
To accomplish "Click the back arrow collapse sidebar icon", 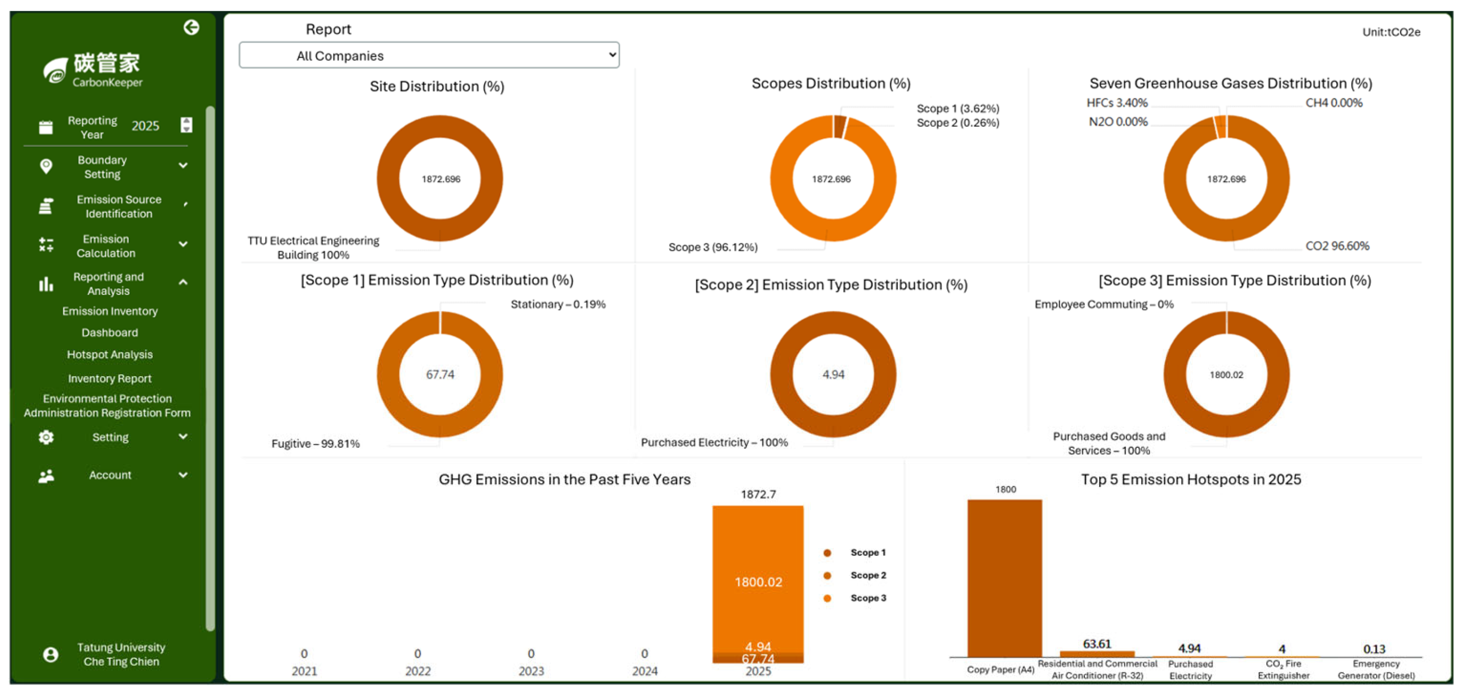I will tap(191, 27).
